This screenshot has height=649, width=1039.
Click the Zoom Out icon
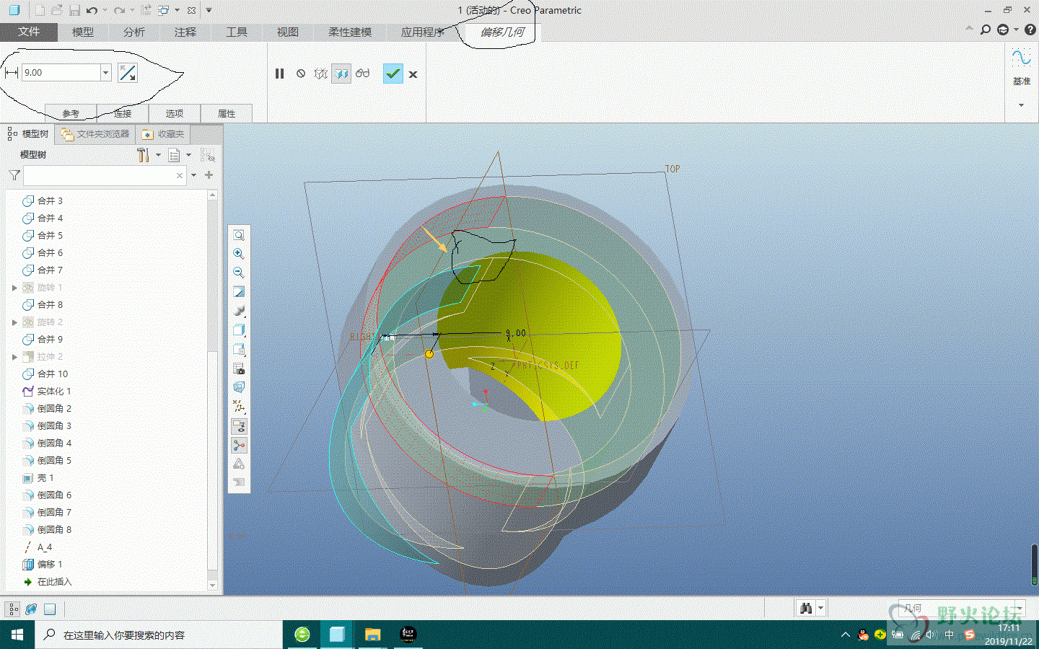click(239, 273)
